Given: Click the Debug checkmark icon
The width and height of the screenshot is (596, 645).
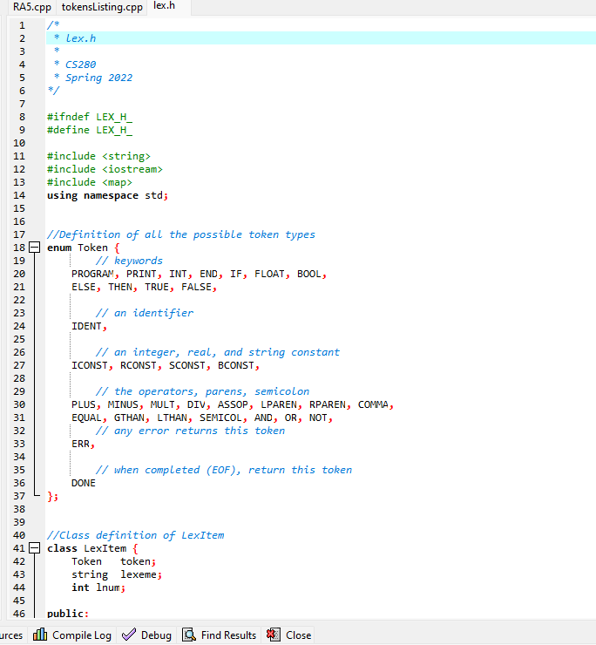Looking at the screenshot, I should 129,635.
